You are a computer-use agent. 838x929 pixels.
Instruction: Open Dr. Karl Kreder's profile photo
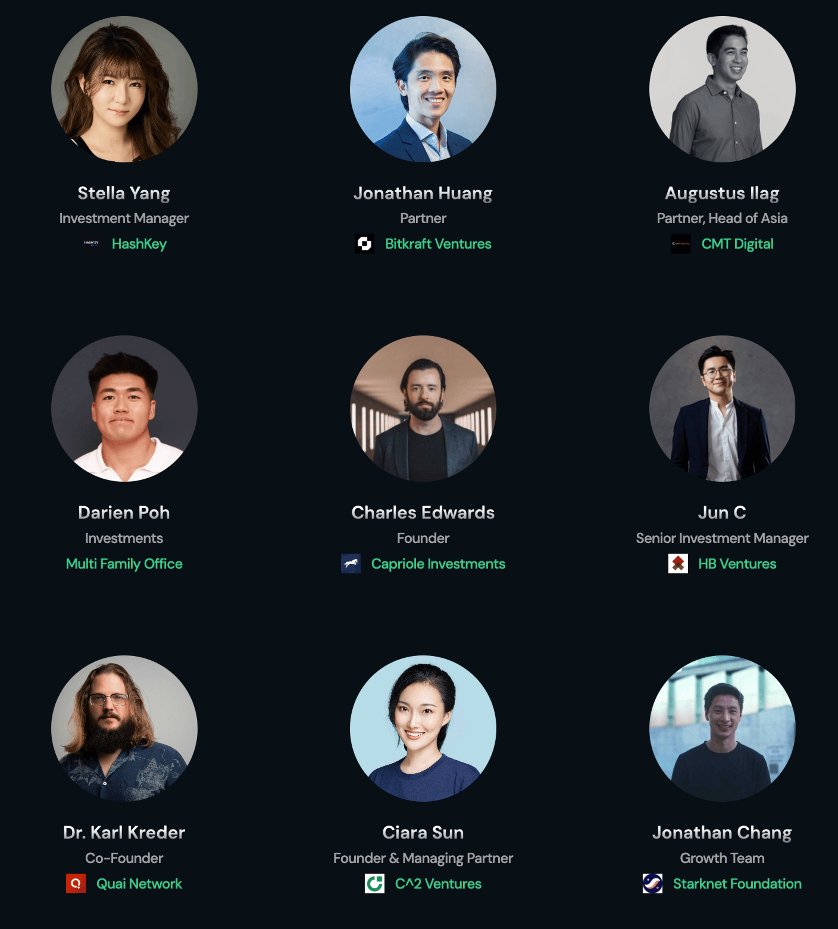pyautogui.click(x=124, y=728)
